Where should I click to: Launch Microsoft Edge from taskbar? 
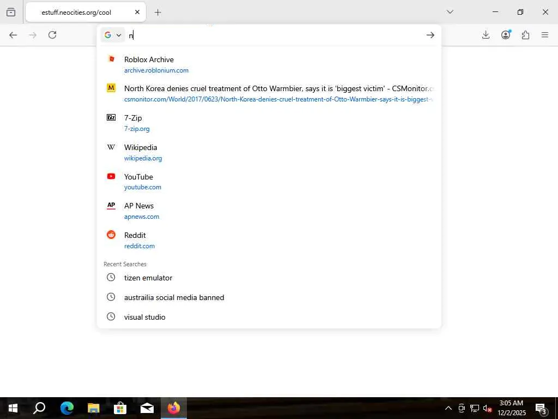[x=66, y=408]
